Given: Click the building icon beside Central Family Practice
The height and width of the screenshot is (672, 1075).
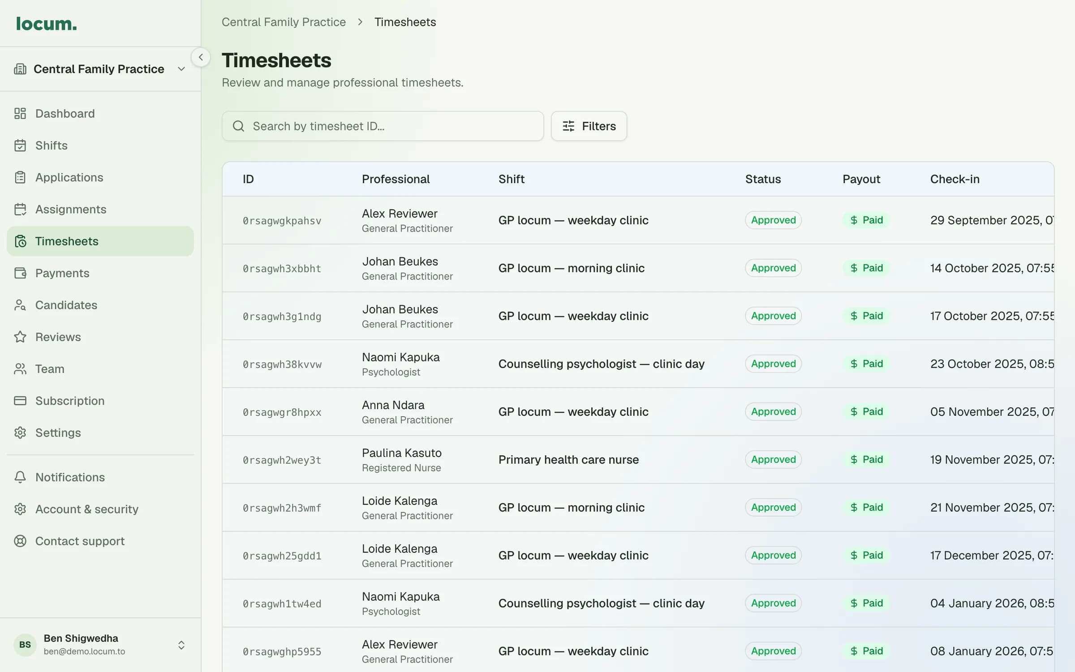Looking at the screenshot, I should coord(20,69).
